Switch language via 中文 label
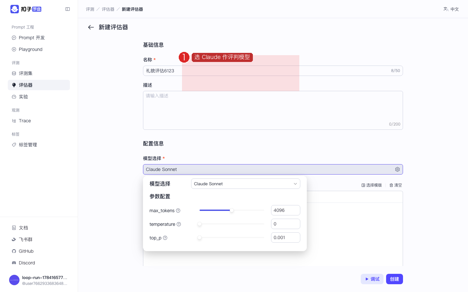468x292 pixels. (x=455, y=9)
